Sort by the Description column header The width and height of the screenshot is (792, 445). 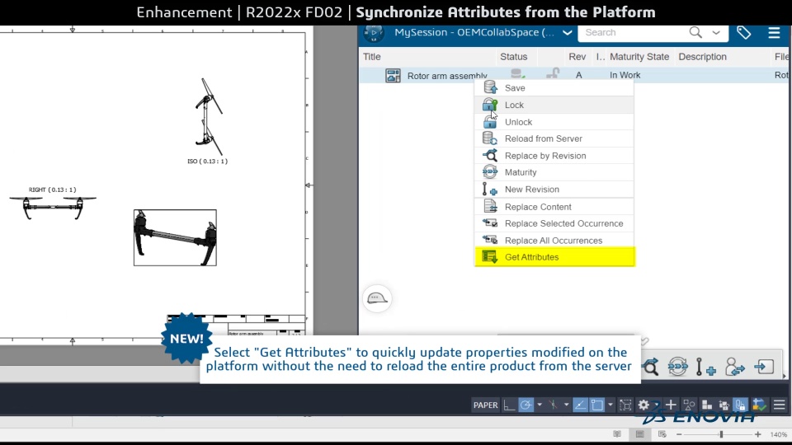click(x=703, y=57)
